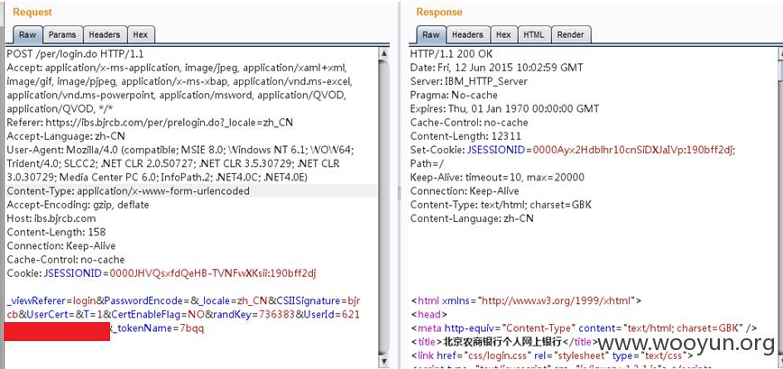The height and width of the screenshot is (369, 783).
Task: Click the request pane vertical scrollbar track
Action: pos(383,207)
